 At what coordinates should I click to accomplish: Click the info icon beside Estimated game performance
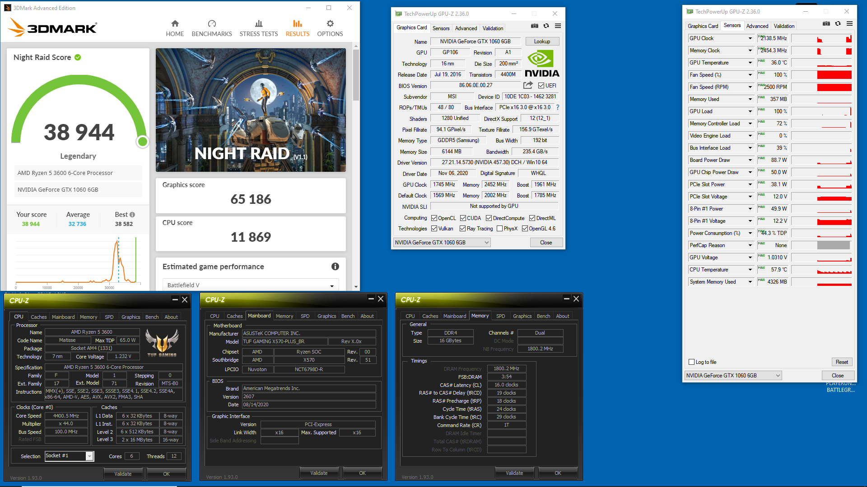click(335, 266)
